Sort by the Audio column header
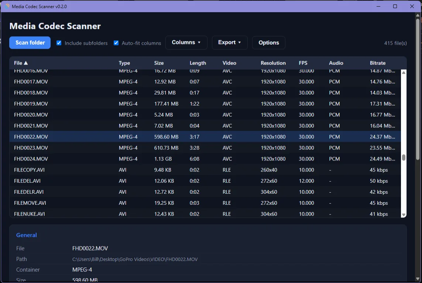This screenshot has width=422, height=283. (x=336, y=63)
